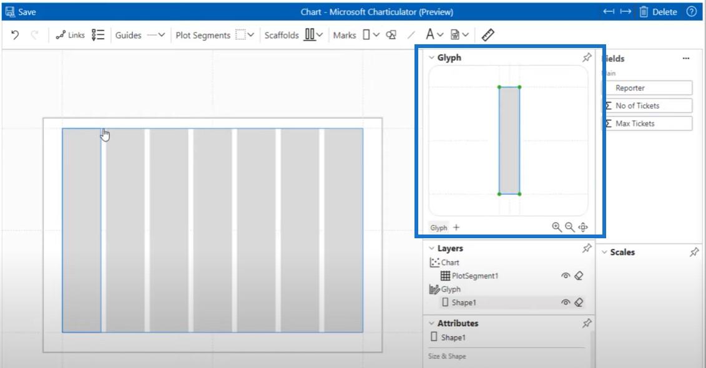Screen dimensions: 706x368
Task: Select the Line mark tool
Action: tap(411, 35)
